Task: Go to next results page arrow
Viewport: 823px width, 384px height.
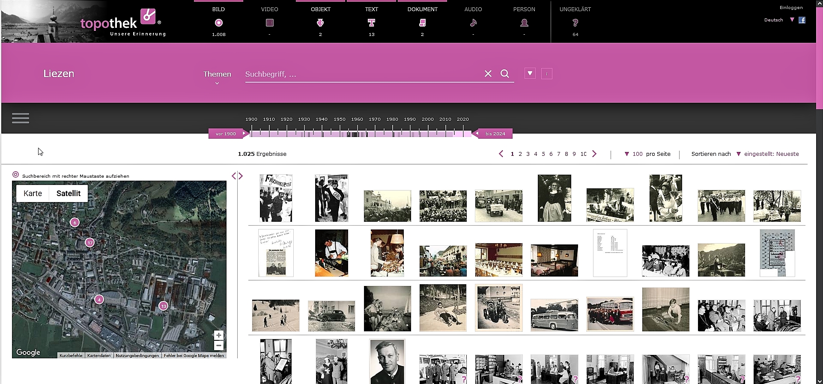Action: [x=594, y=154]
